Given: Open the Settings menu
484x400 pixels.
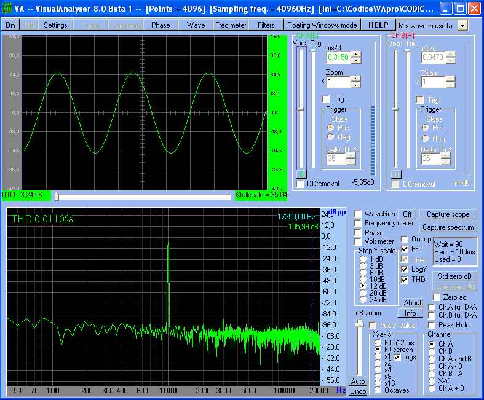Looking at the screenshot, I should 55,25.
